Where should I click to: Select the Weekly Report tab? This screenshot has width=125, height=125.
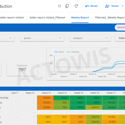80,17
